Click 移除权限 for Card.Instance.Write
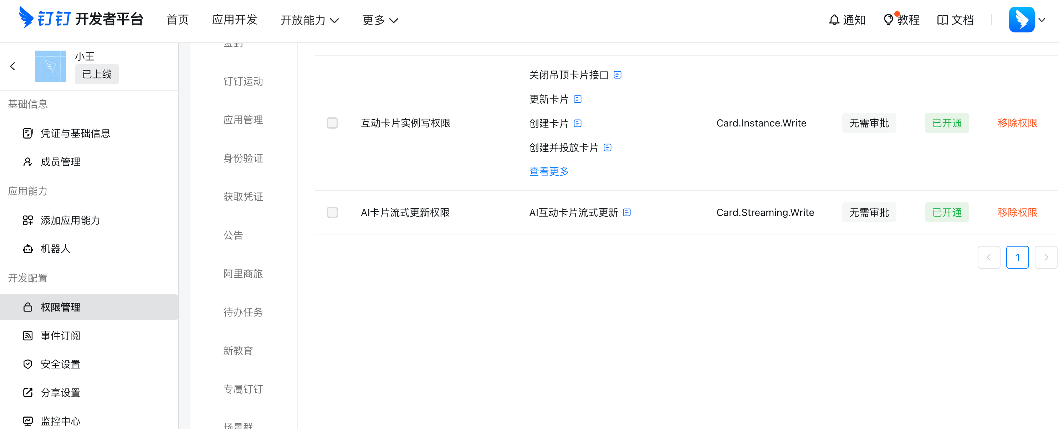 (1017, 123)
